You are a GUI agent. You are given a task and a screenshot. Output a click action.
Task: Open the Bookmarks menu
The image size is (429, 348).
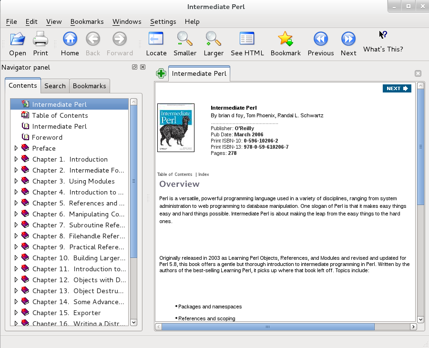pyautogui.click(x=87, y=21)
